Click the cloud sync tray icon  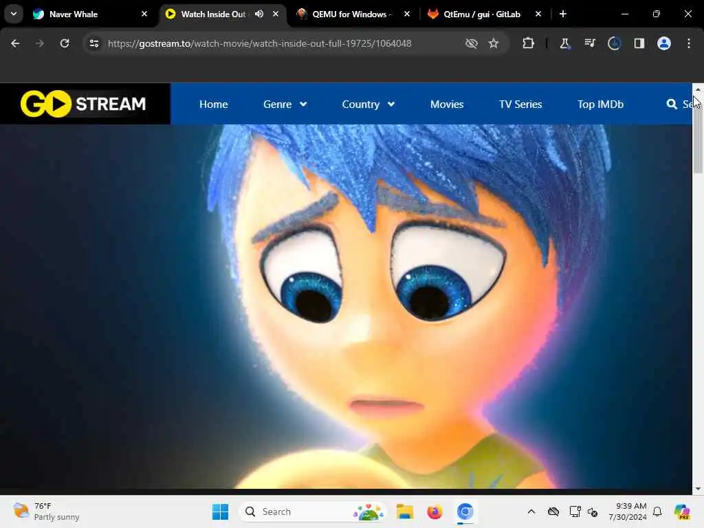point(553,511)
